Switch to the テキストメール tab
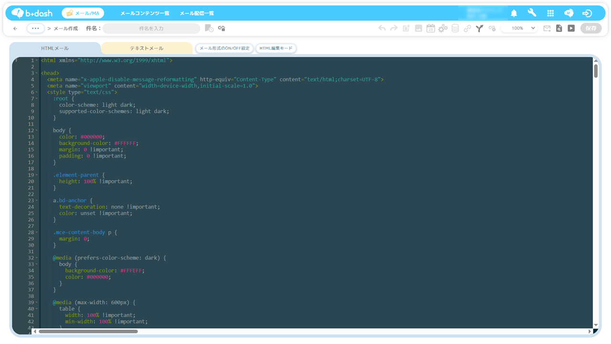Viewport: 611px width, 344px height. [147, 48]
